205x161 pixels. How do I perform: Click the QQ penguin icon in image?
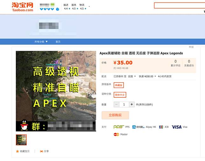click(24, 125)
